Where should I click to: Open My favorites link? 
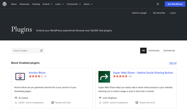[159, 13]
